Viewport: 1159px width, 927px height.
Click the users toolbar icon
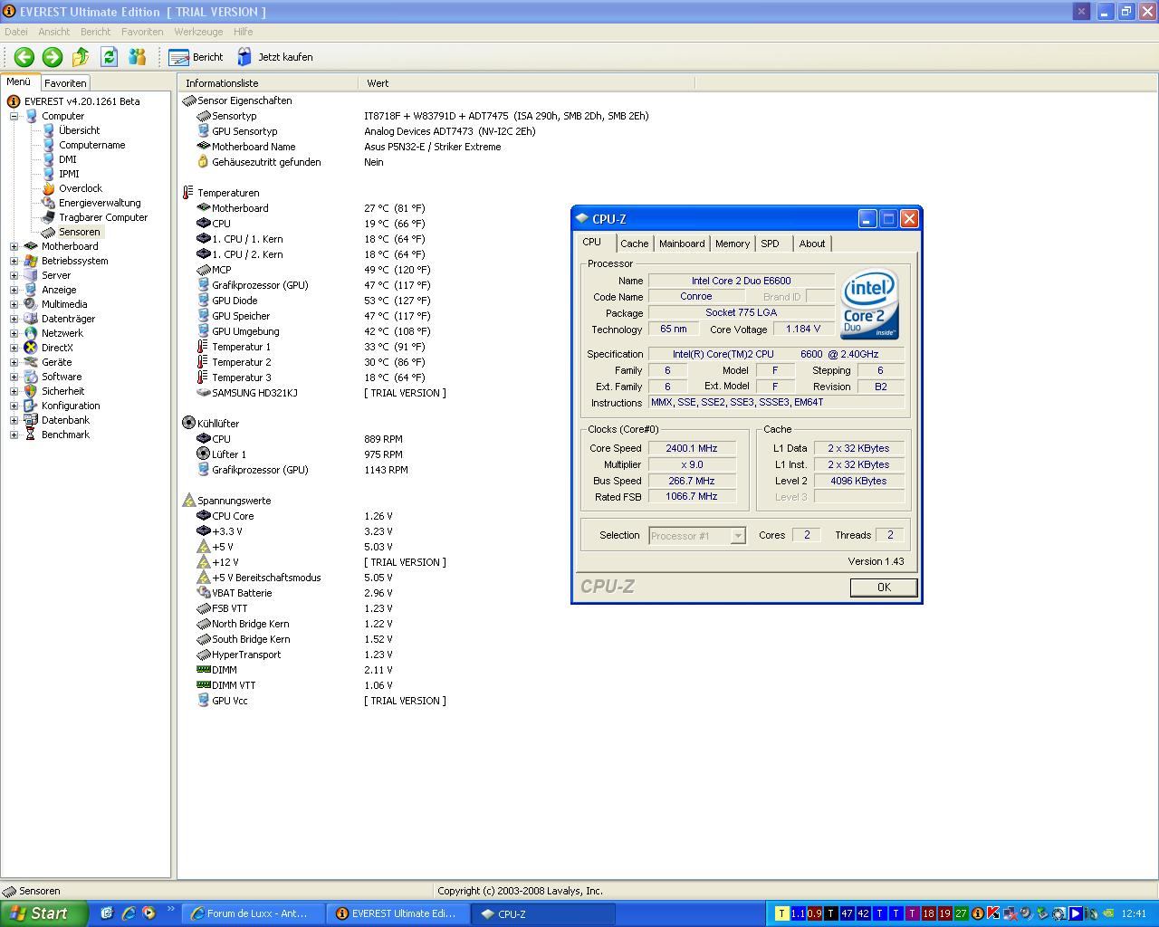coord(137,57)
